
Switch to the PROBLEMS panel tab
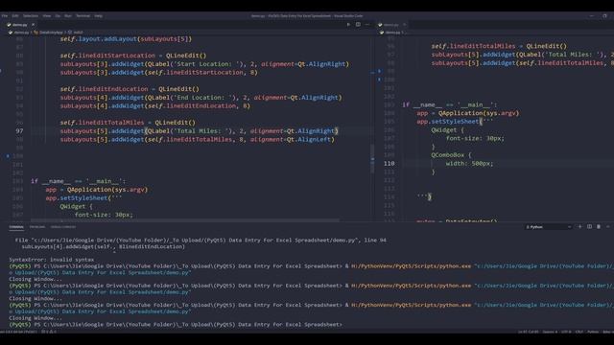pyautogui.click(x=37, y=227)
